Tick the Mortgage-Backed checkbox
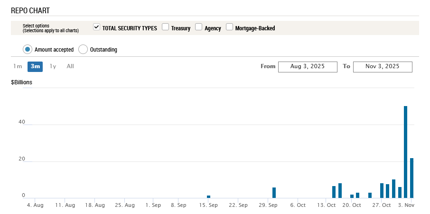Image resolution: width=430 pixels, height=214 pixels. point(230,27)
